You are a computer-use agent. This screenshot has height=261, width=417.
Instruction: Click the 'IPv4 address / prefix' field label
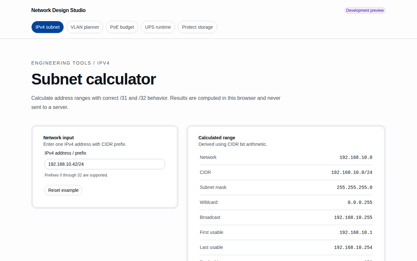pyautogui.click(x=65, y=153)
